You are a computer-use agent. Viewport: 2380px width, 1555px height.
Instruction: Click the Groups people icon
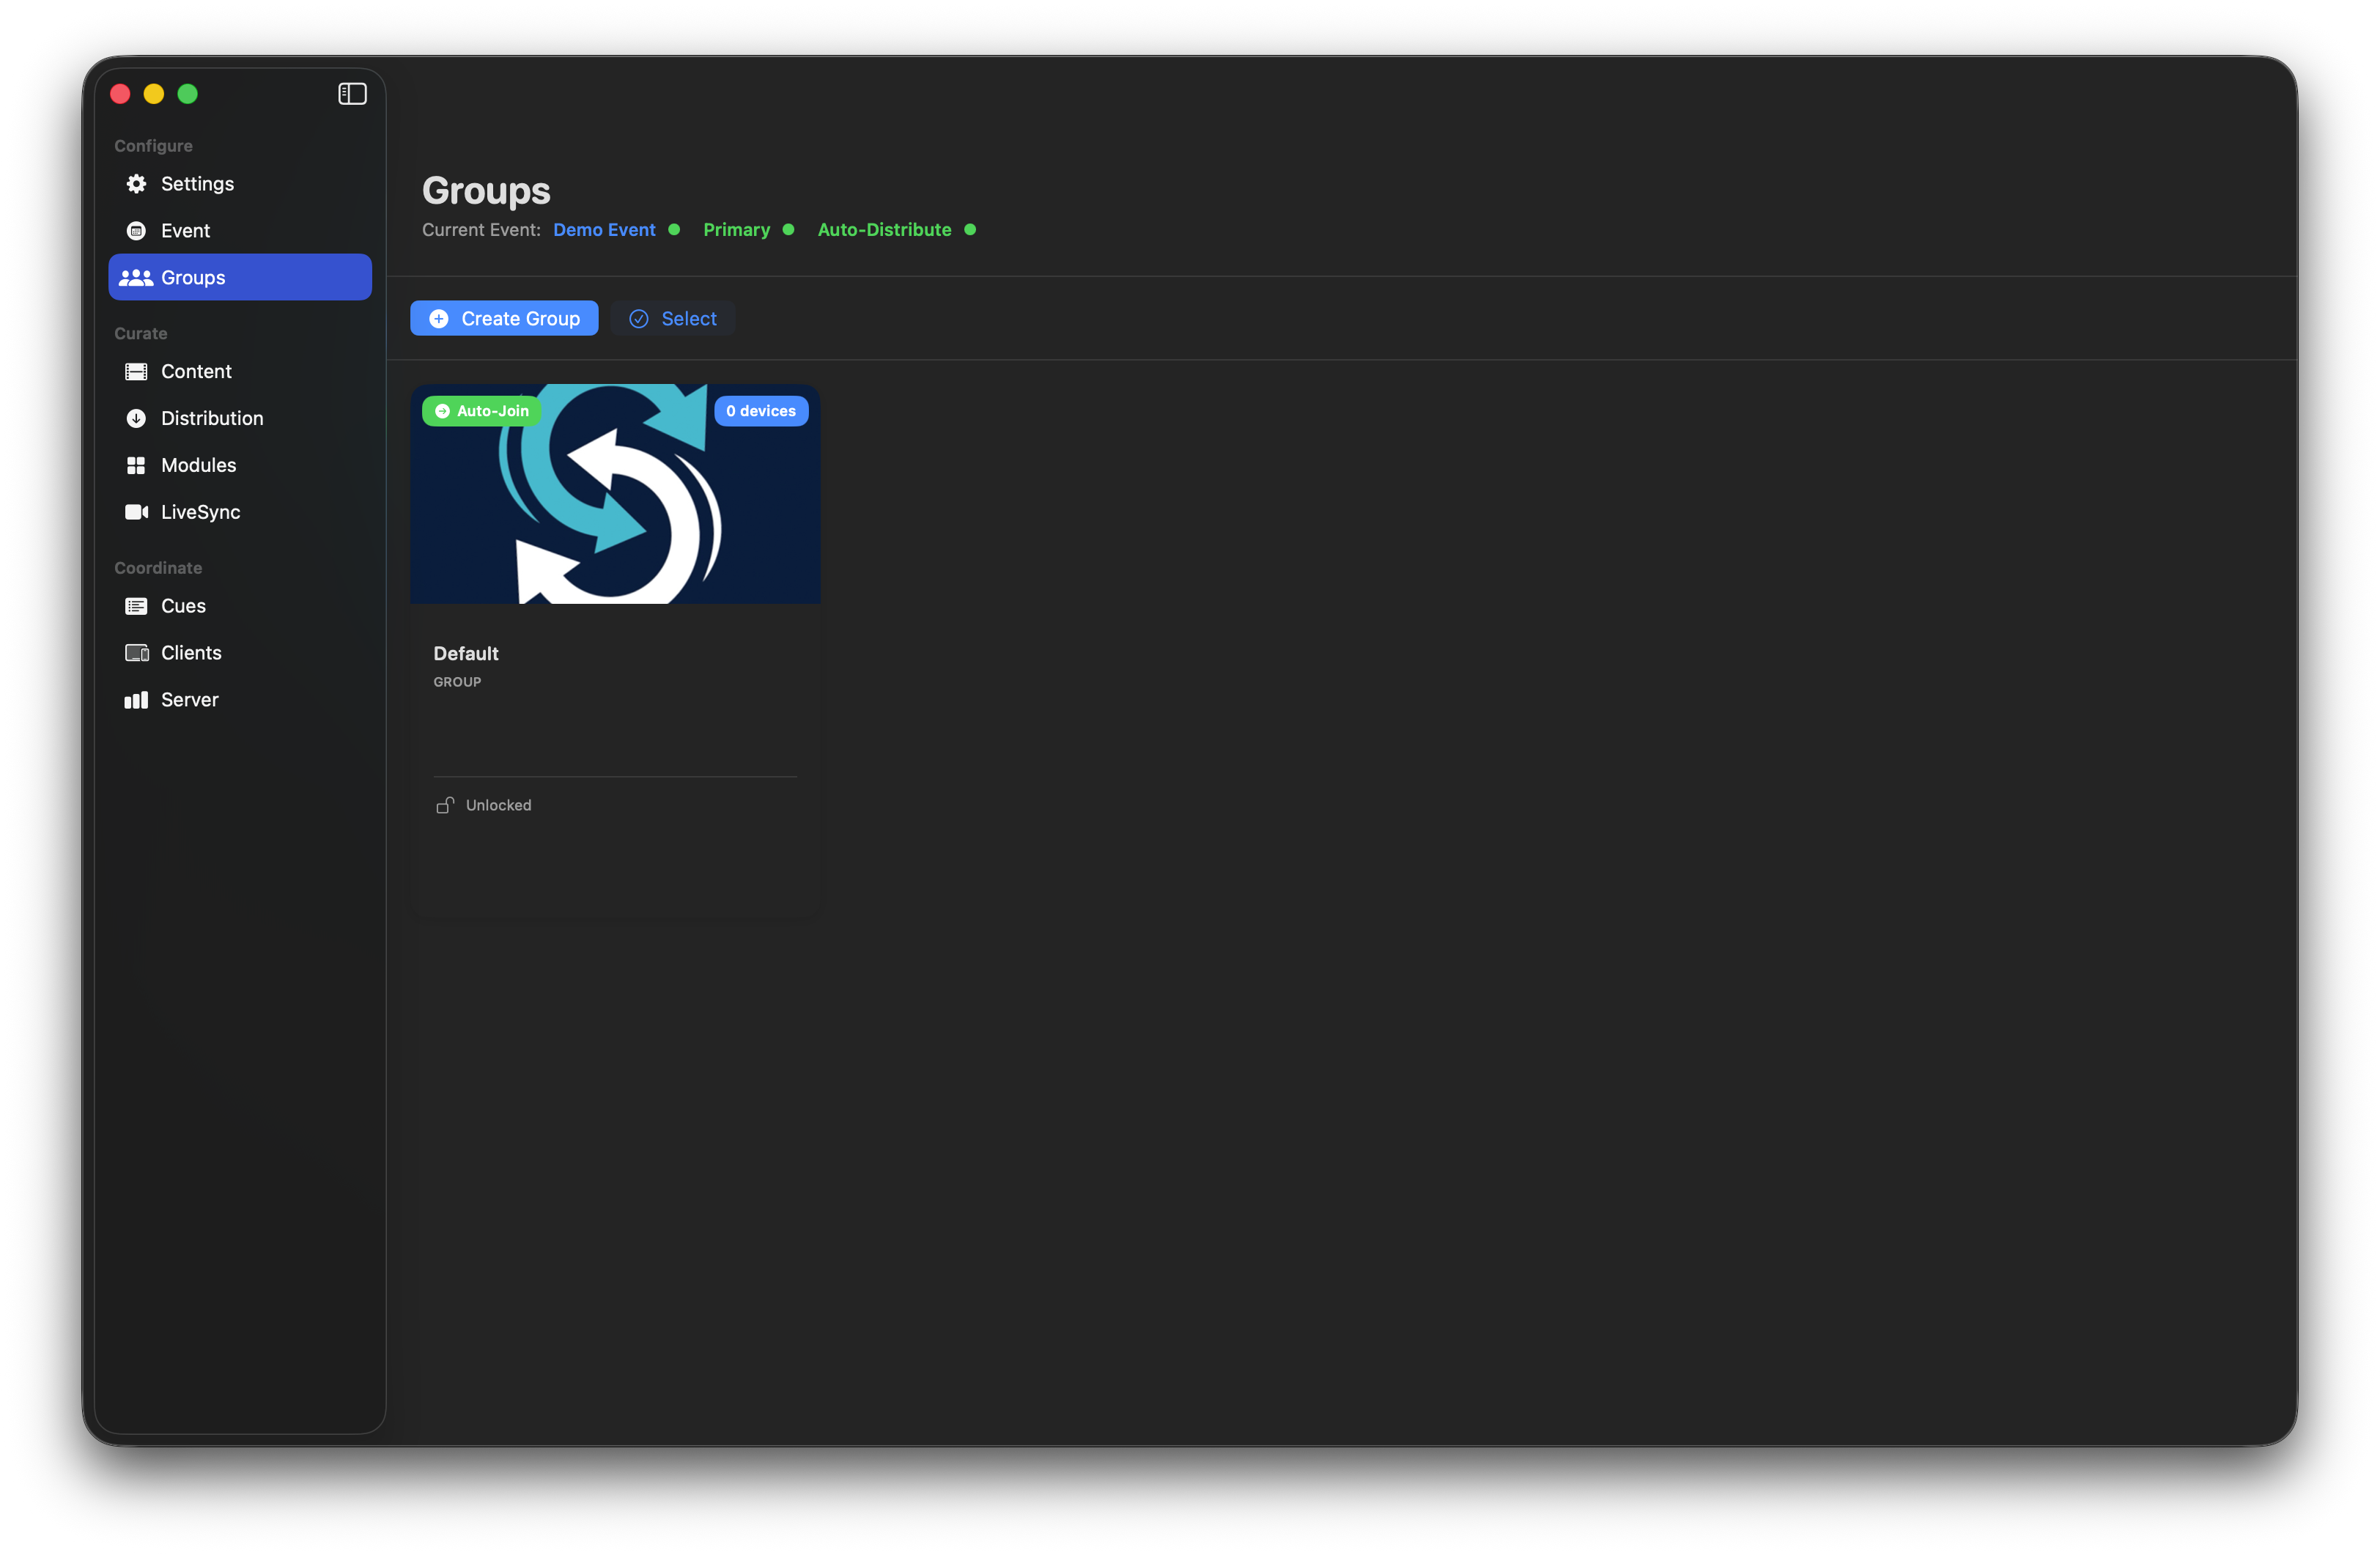tap(136, 278)
